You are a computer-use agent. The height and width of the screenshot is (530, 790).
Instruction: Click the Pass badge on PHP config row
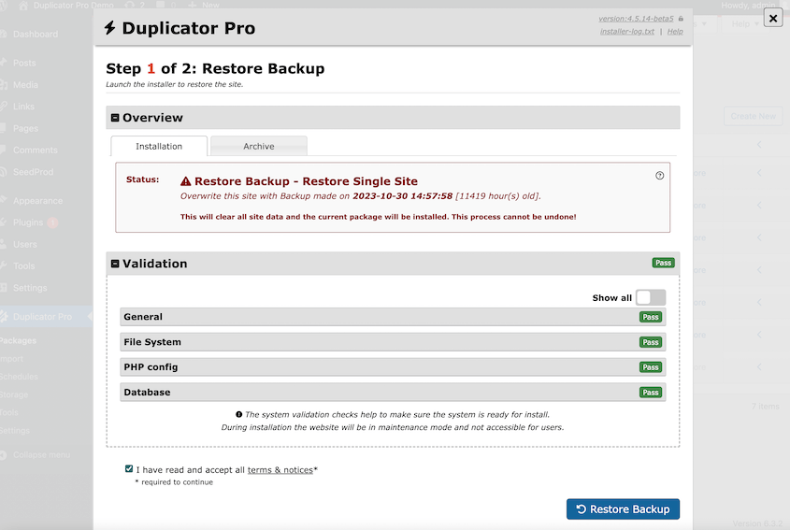(x=651, y=367)
